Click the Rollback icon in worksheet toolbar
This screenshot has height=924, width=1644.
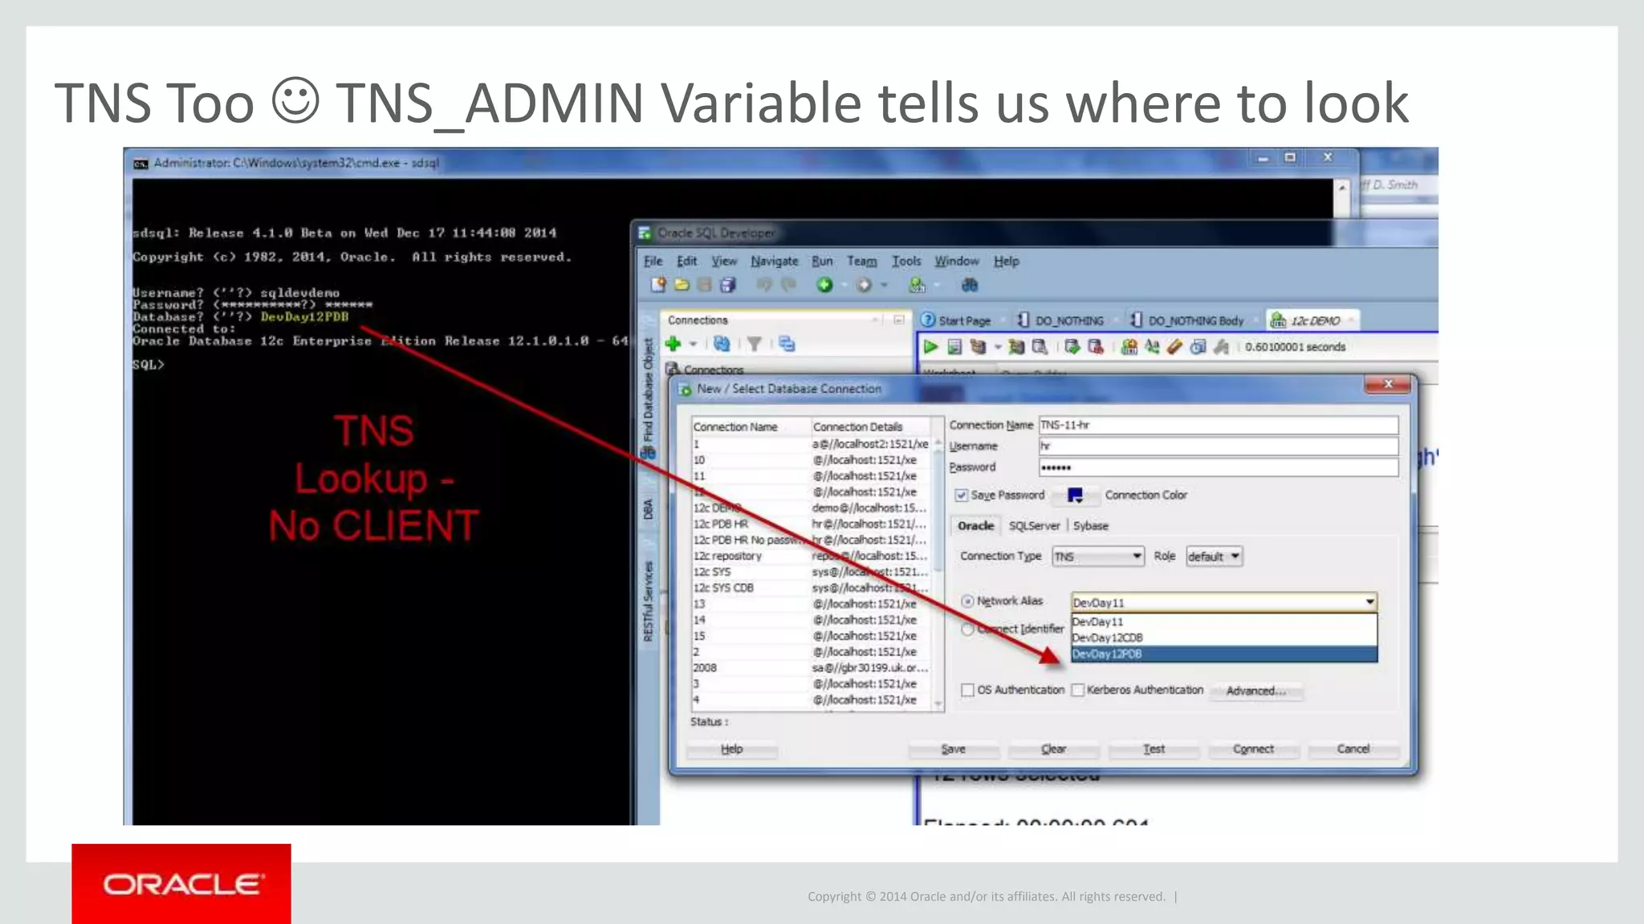coord(1095,346)
